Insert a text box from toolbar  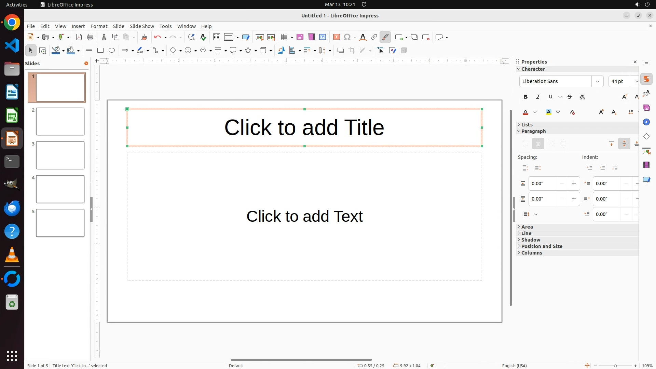point(337,37)
